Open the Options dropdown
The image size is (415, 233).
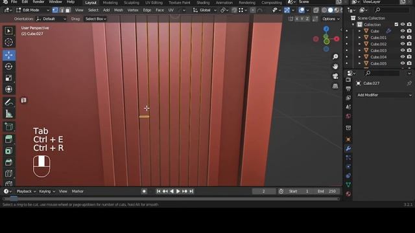click(331, 19)
